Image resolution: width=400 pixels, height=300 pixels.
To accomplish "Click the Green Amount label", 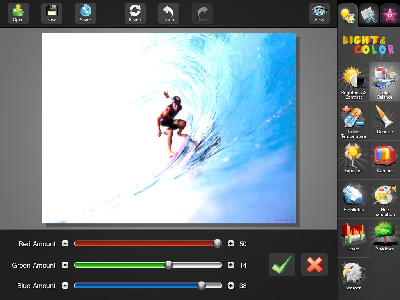I will point(34,265).
